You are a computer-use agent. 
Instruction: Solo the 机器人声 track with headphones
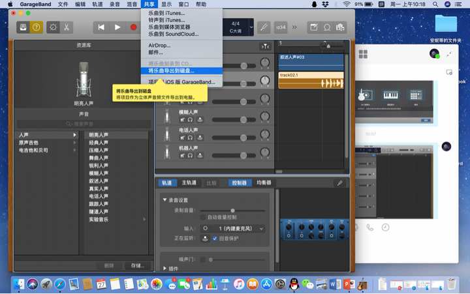click(190, 156)
